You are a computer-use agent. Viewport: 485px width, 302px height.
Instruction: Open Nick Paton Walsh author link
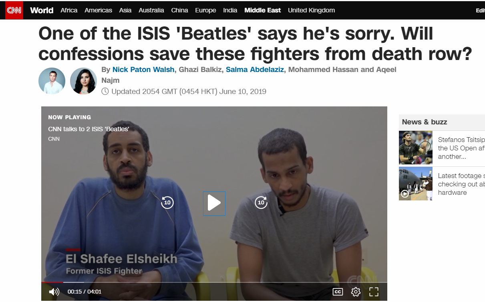[x=143, y=70]
